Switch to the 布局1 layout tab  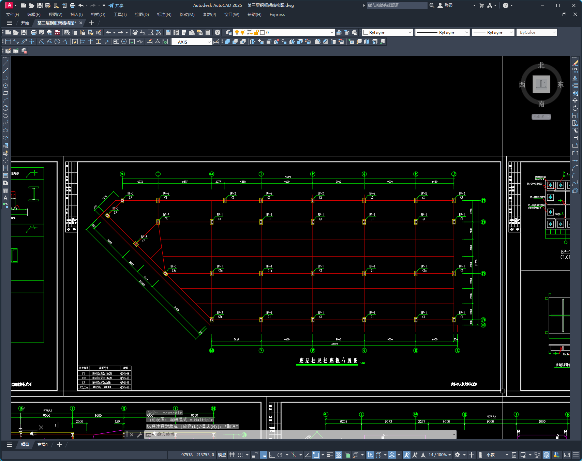[x=43, y=445]
